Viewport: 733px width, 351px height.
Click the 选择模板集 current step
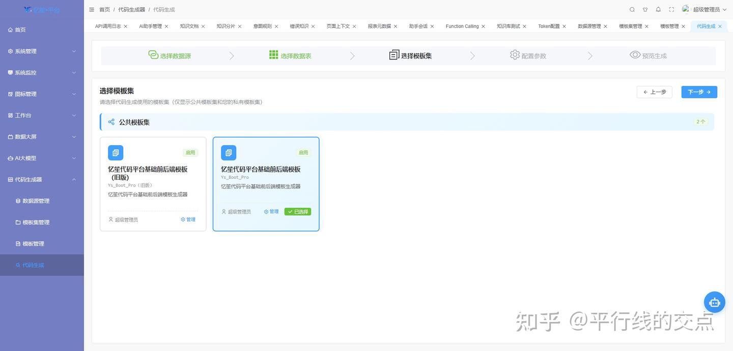pos(410,56)
